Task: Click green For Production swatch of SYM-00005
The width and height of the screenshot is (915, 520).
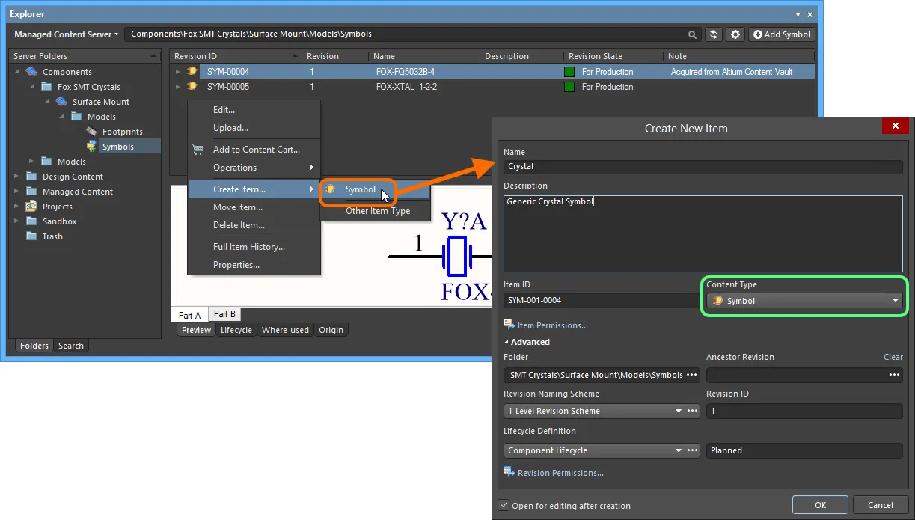Action: pos(569,87)
